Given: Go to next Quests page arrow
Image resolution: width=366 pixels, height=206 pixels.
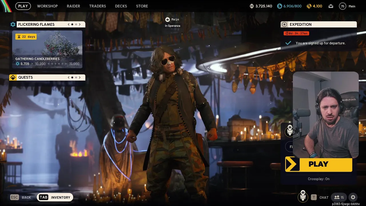Looking at the screenshot, I should (x=80, y=77).
